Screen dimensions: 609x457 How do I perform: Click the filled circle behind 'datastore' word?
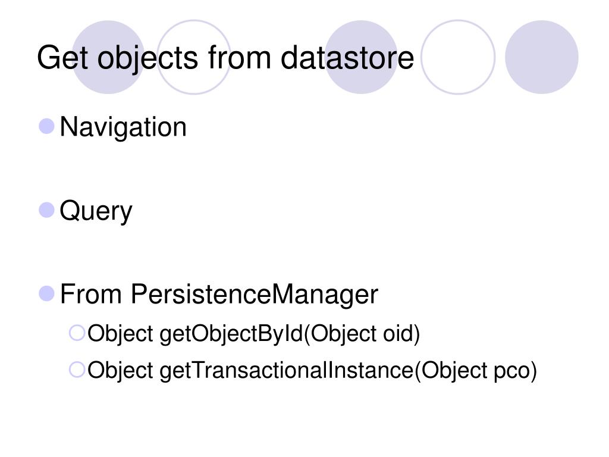tap(361, 57)
